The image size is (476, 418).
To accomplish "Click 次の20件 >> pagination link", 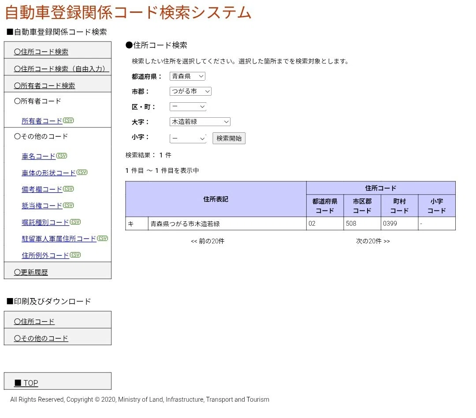I will (373, 241).
